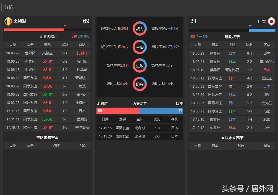Viewport: 278px width, 195px height.
Task: Click the flag marker on Belgium's 69 power bar
Action: pyautogui.click(x=65, y=26)
